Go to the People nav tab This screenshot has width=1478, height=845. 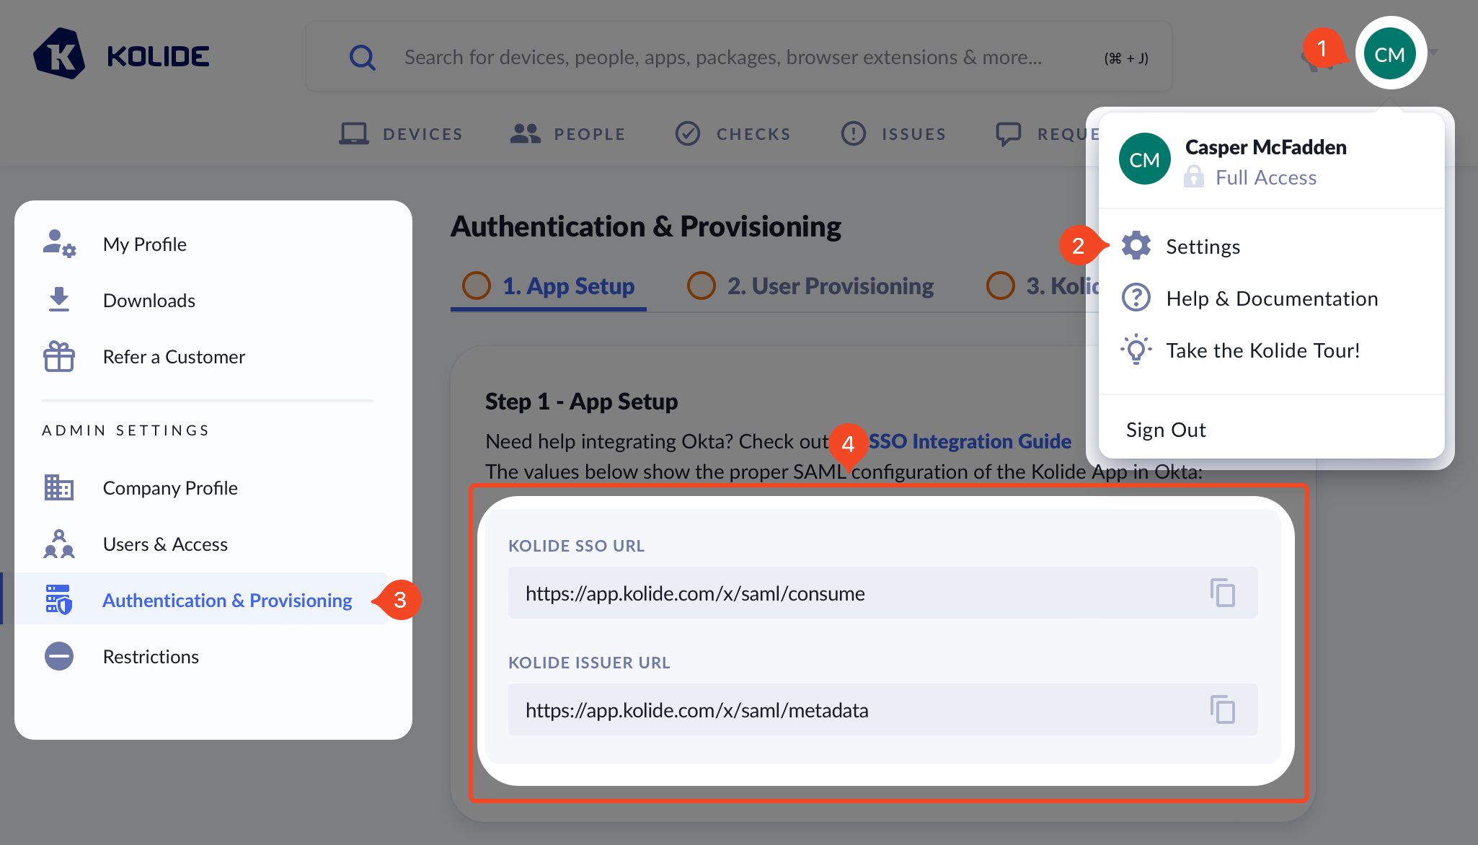[x=567, y=134]
